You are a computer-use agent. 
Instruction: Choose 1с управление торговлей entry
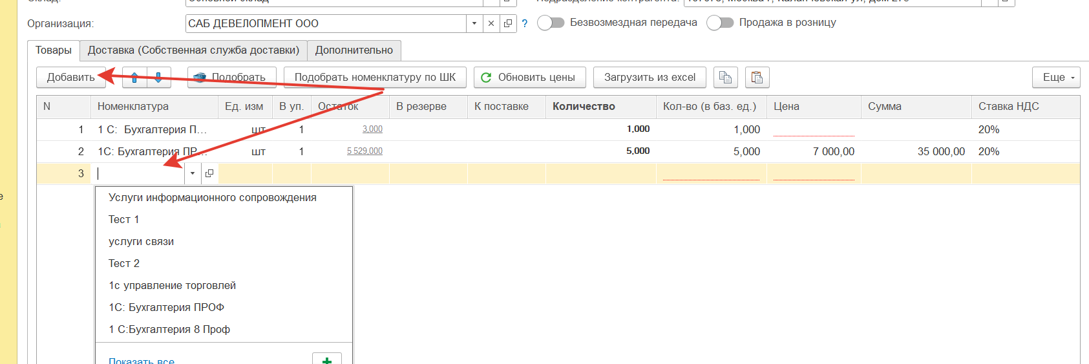coord(173,286)
